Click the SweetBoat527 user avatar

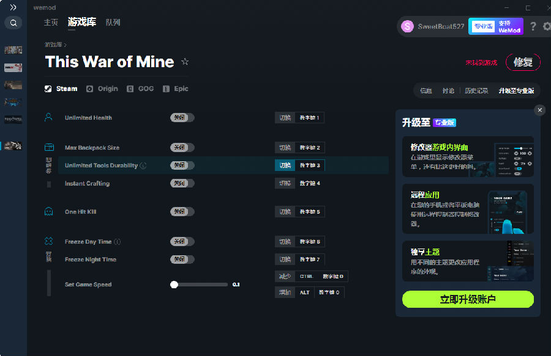407,26
